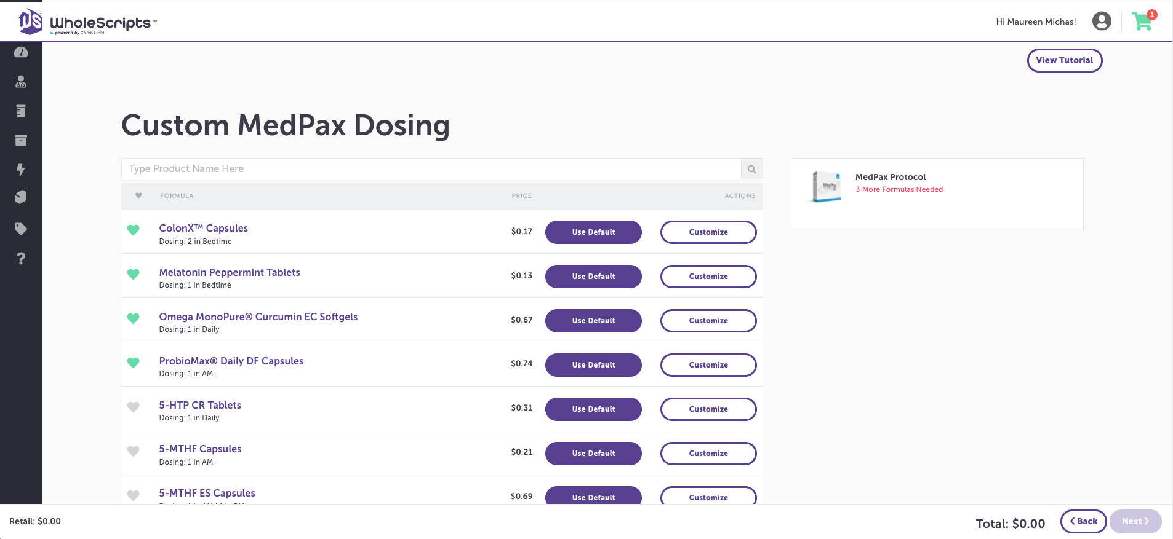This screenshot has width=1173, height=539.
Task: Click the WholeScripts logo
Action: pyautogui.click(x=87, y=22)
